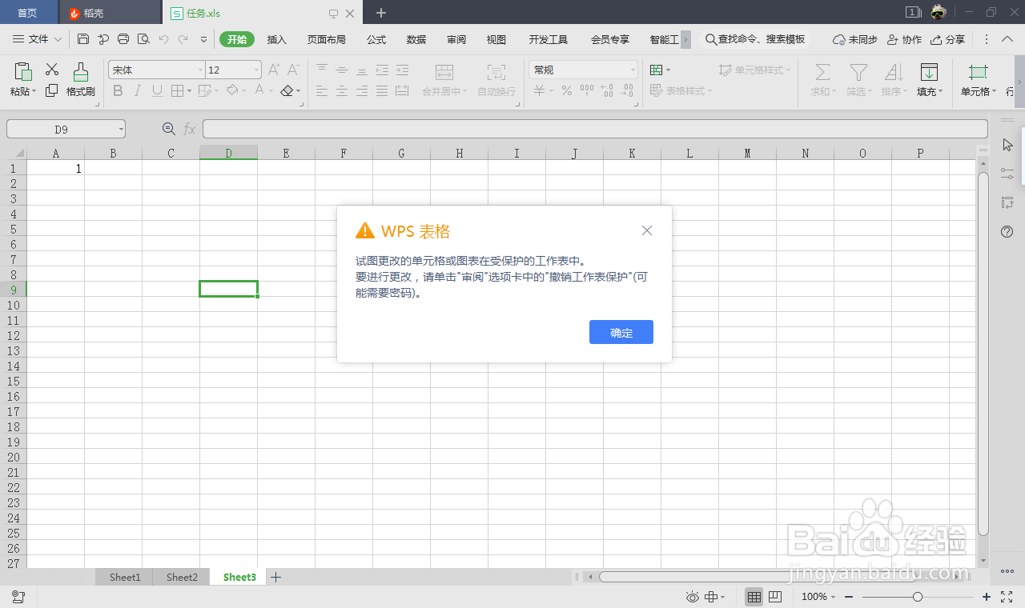Toggle underline formatting
Viewport: 1025px width, 608px height.
(x=156, y=90)
